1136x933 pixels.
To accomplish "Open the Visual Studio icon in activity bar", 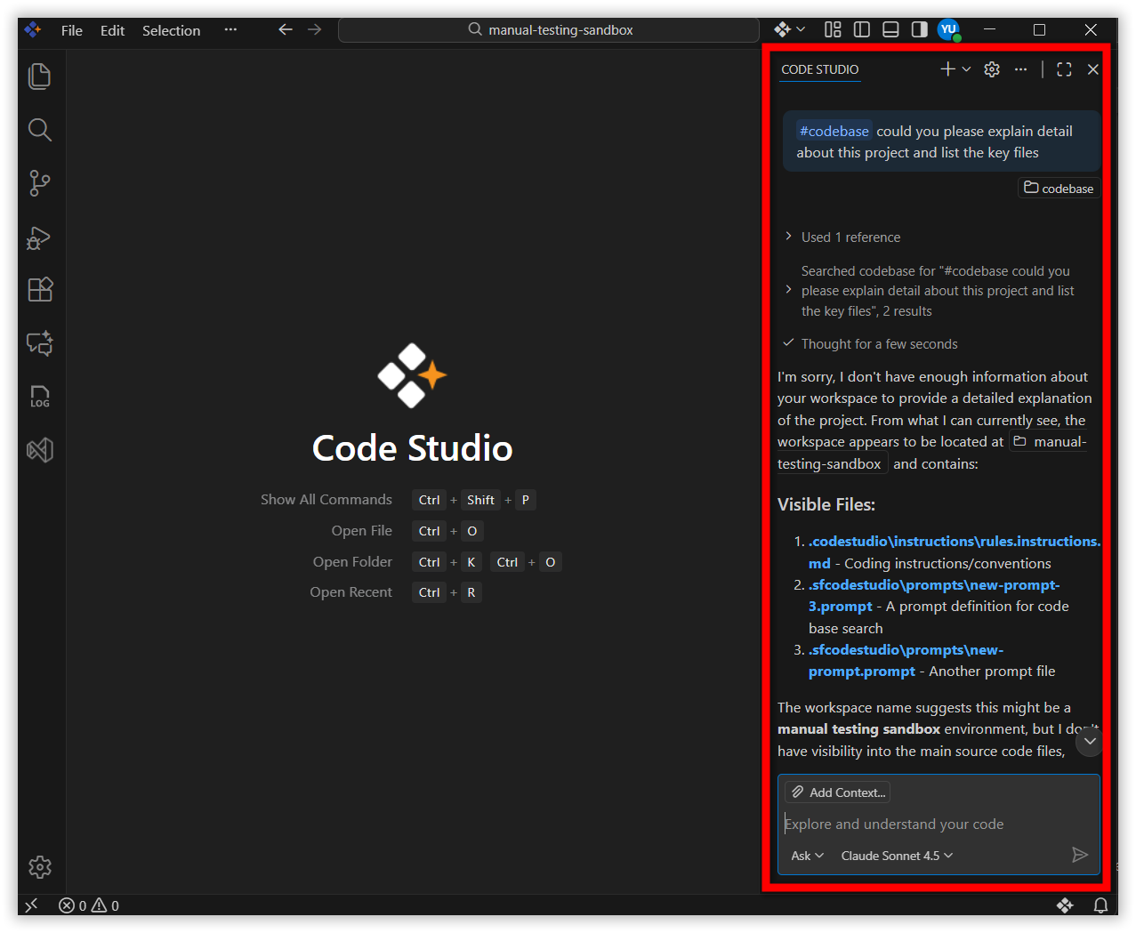I will coord(40,450).
